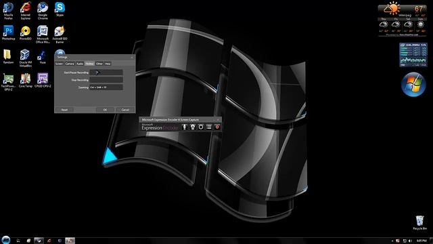The height and width of the screenshot is (244, 433).
Task: Select Internet Explorer desktop icon
Action: click(26, 11)
